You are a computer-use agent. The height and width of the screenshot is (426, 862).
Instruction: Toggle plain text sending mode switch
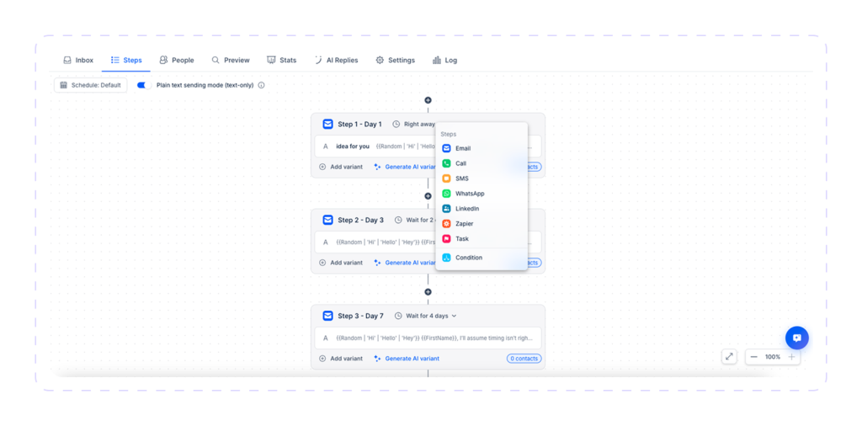click(x=144, y=85)
